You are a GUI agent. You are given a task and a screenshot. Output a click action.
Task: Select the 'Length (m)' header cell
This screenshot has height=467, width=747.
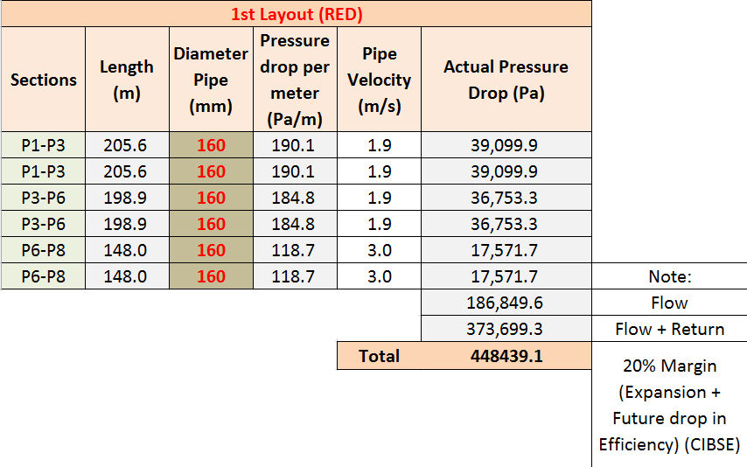126,80
